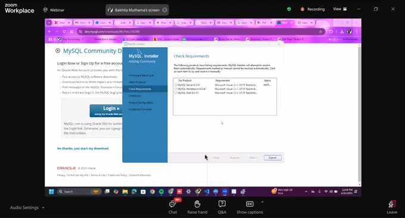The width and height of the screenshot is (405, 218).
Task: Click Cancel in MySQL Installer
Action: click(273, 158)
